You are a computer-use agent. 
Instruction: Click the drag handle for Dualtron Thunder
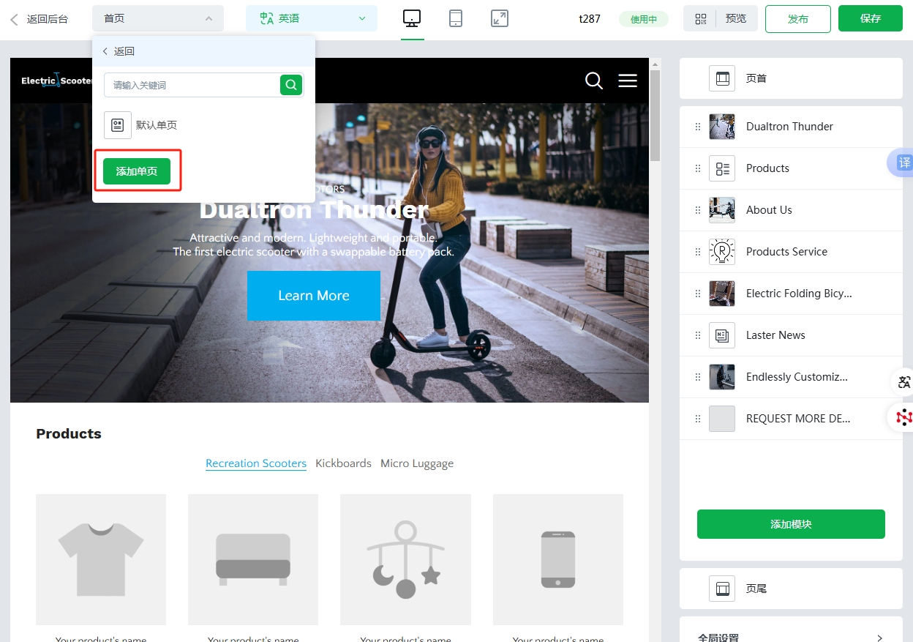[x=698, y=127]
